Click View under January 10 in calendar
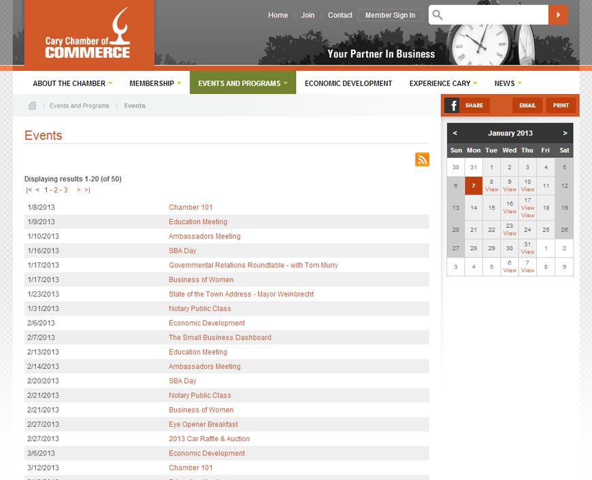Image resolution: width=592 pixels, height=480 pixels. coord(528,189)
